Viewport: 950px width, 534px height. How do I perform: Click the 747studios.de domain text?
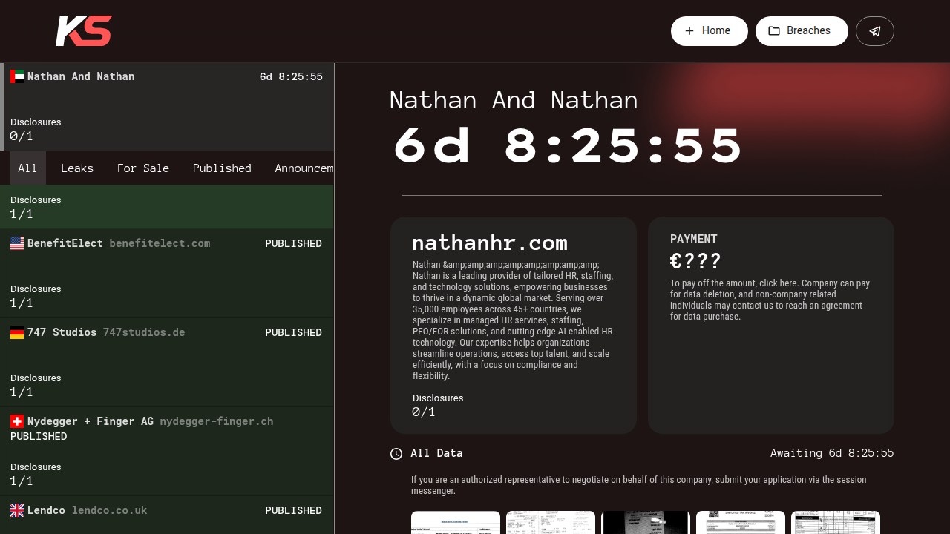144,332
